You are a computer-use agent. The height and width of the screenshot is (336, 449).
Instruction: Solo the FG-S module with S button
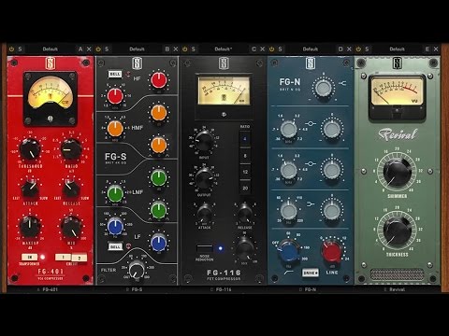[x=107, y=49]
